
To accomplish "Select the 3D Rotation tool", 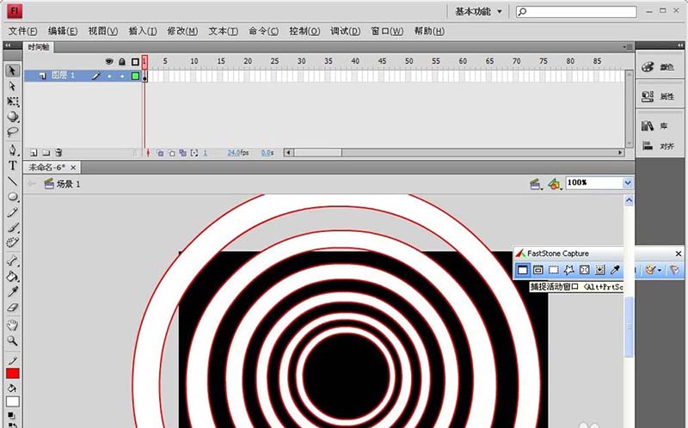I will 12,117.
